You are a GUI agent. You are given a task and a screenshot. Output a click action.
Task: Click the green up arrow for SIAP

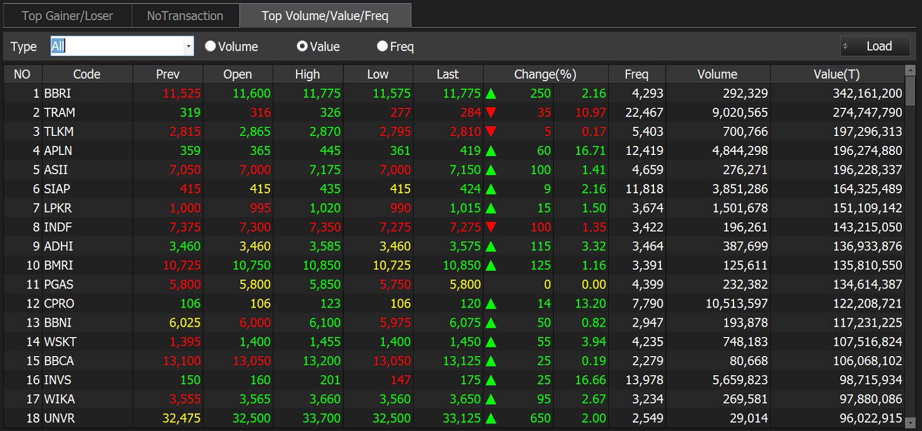click(x=491, y=189)
